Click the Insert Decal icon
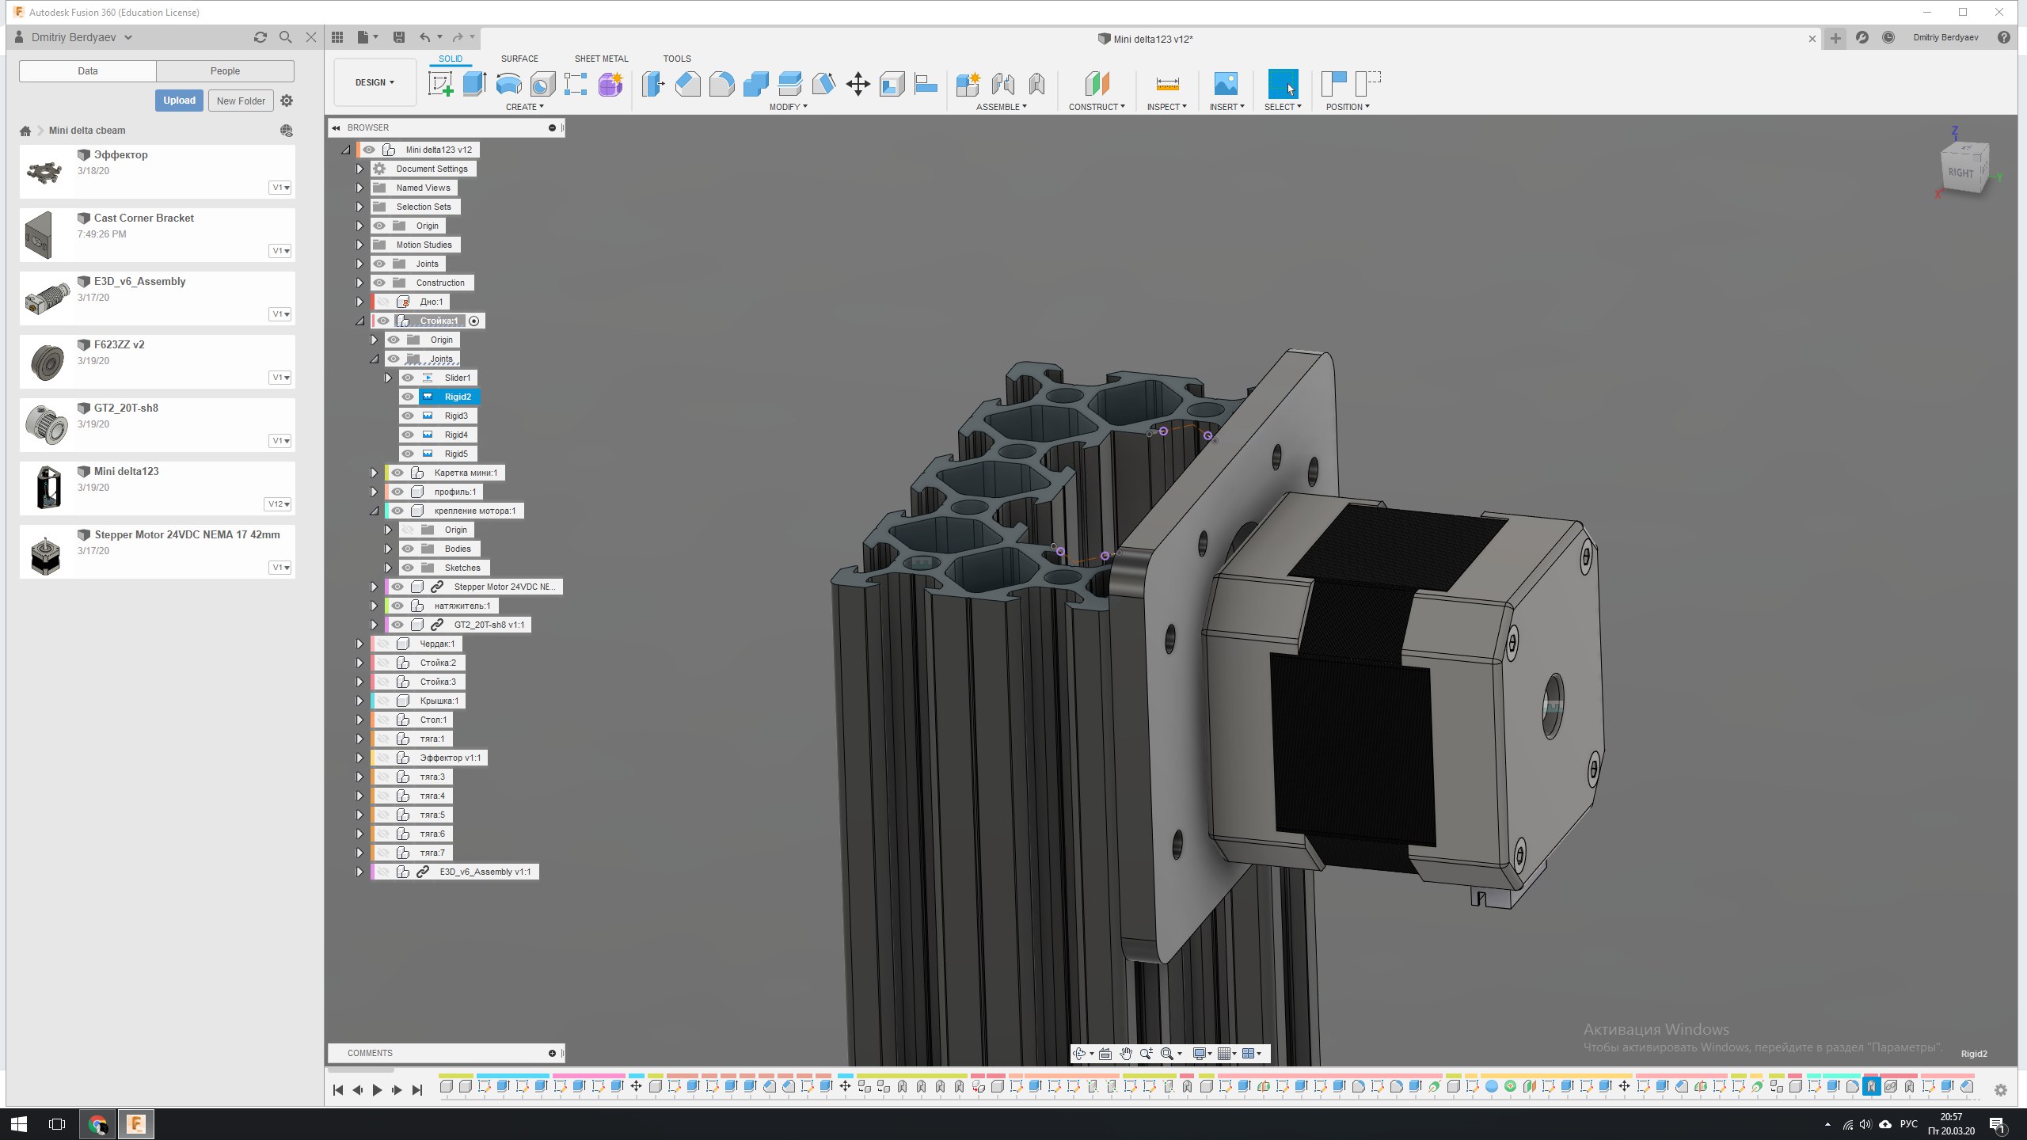The width and height of the screenshot is (2027, 1140). [1226, 84]
